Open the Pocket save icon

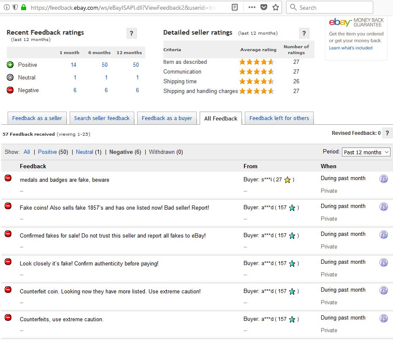[x=264, y=8]
